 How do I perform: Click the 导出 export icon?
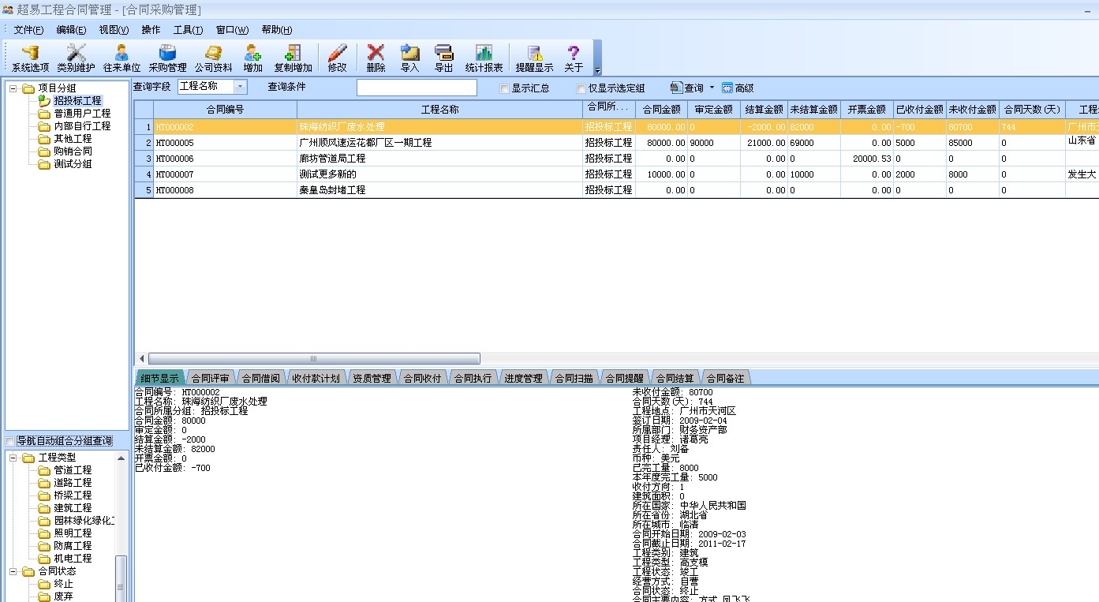443,58
